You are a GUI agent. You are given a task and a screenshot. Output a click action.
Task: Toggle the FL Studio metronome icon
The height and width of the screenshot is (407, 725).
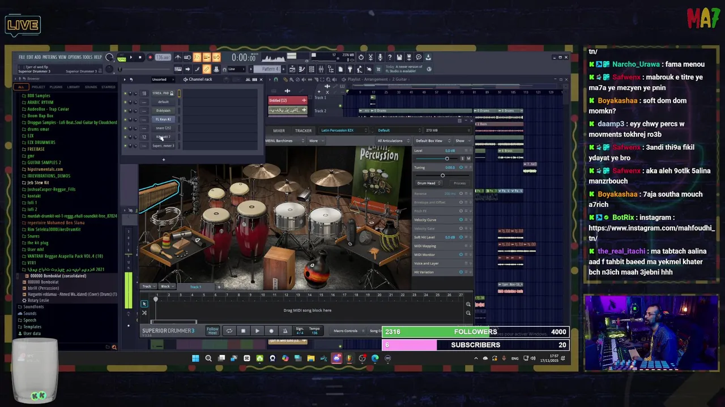coord(178,57)
